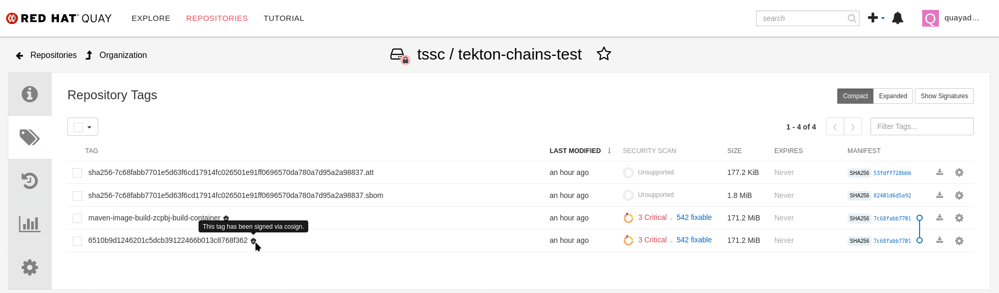The width and height of the screenshot is (999, 293).
Task: Star the tssc/tekton-chains-test repository
Action: 604,54
